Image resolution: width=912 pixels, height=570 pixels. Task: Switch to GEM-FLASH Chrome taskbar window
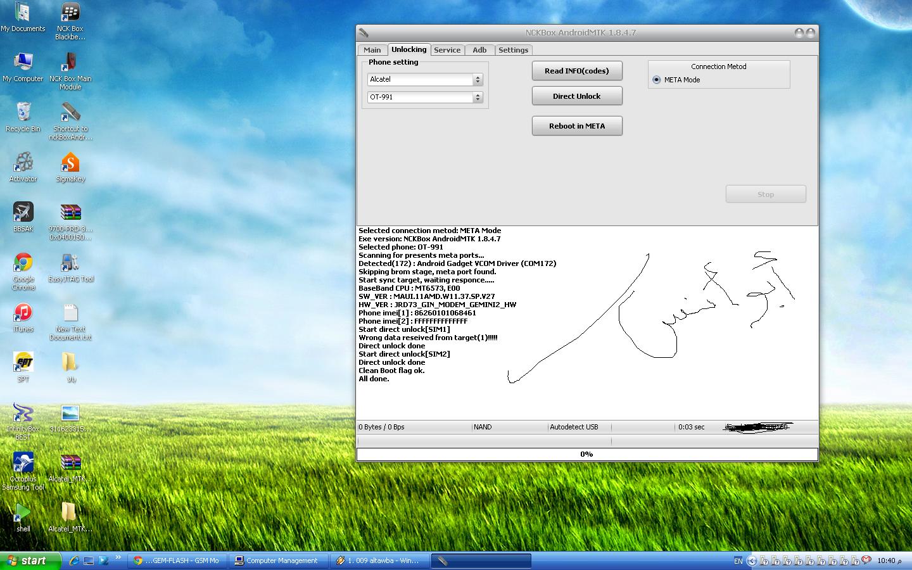coord(177,560)
